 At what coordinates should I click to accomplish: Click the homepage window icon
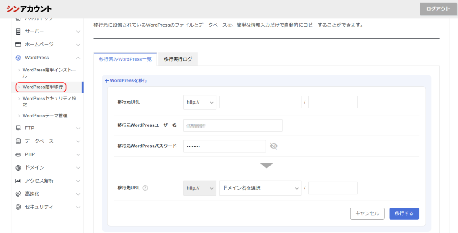[18, 45]
